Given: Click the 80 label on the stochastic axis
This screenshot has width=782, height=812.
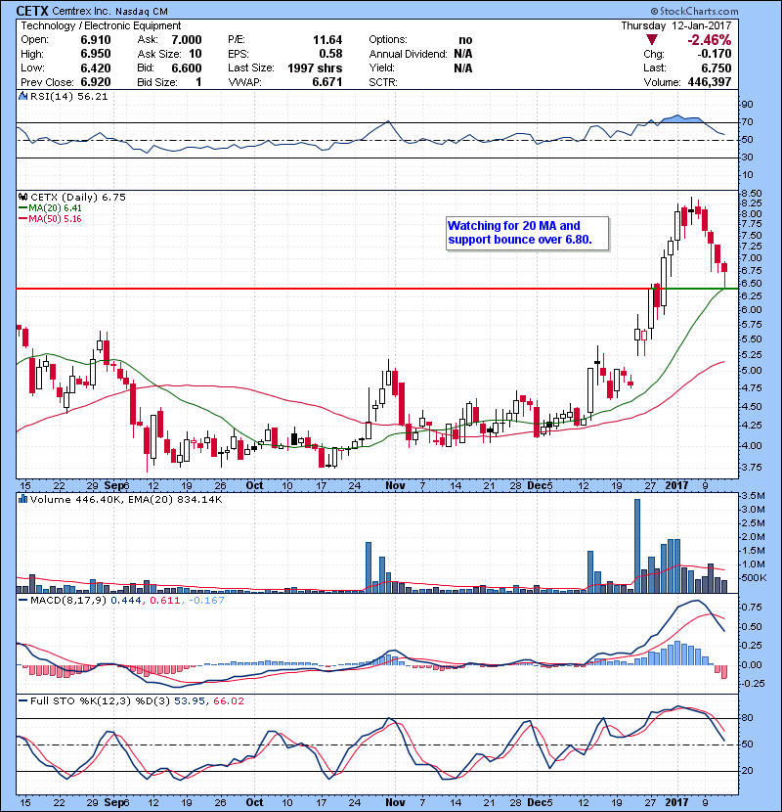Looking at the screenshot, I should point(748,718).
